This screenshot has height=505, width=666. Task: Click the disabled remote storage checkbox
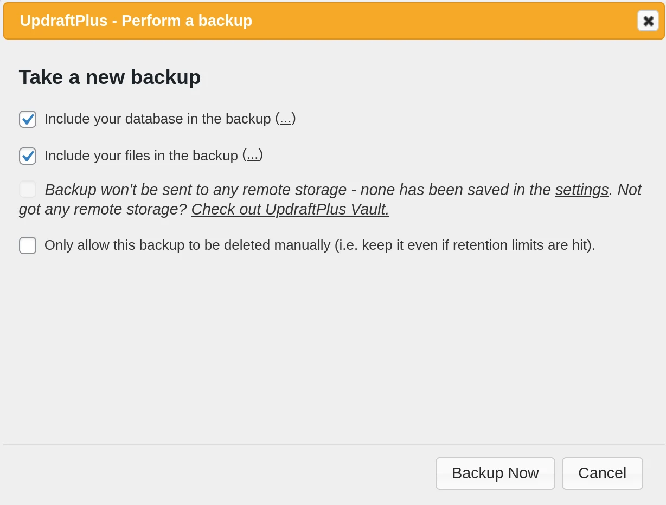[27, 189]
